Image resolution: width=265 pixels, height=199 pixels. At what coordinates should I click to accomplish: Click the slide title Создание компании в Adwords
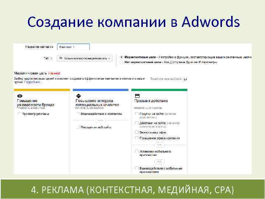(x=134, y=22)
